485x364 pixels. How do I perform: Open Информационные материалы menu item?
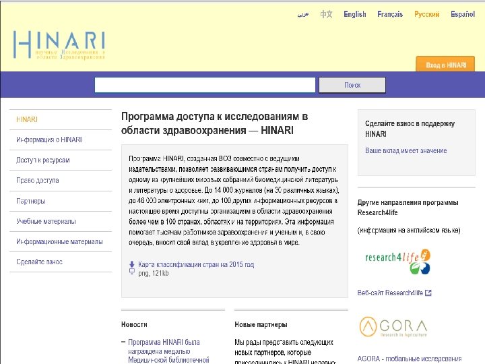pos(61,242)
